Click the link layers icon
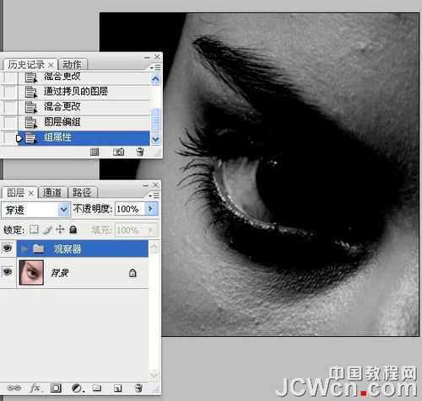422x401 pixels. tap(14, 388)
